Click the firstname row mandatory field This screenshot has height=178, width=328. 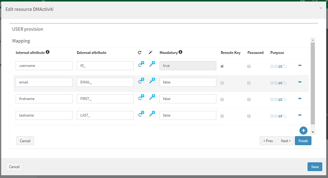188,98
